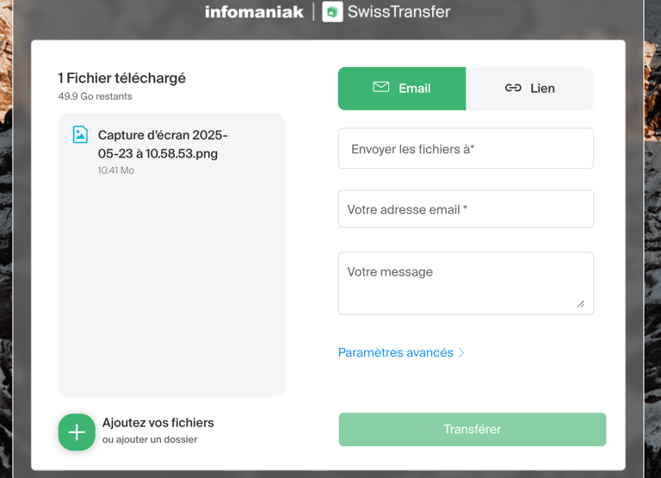Open the Paramètres avancés link

tap(395, 353)
